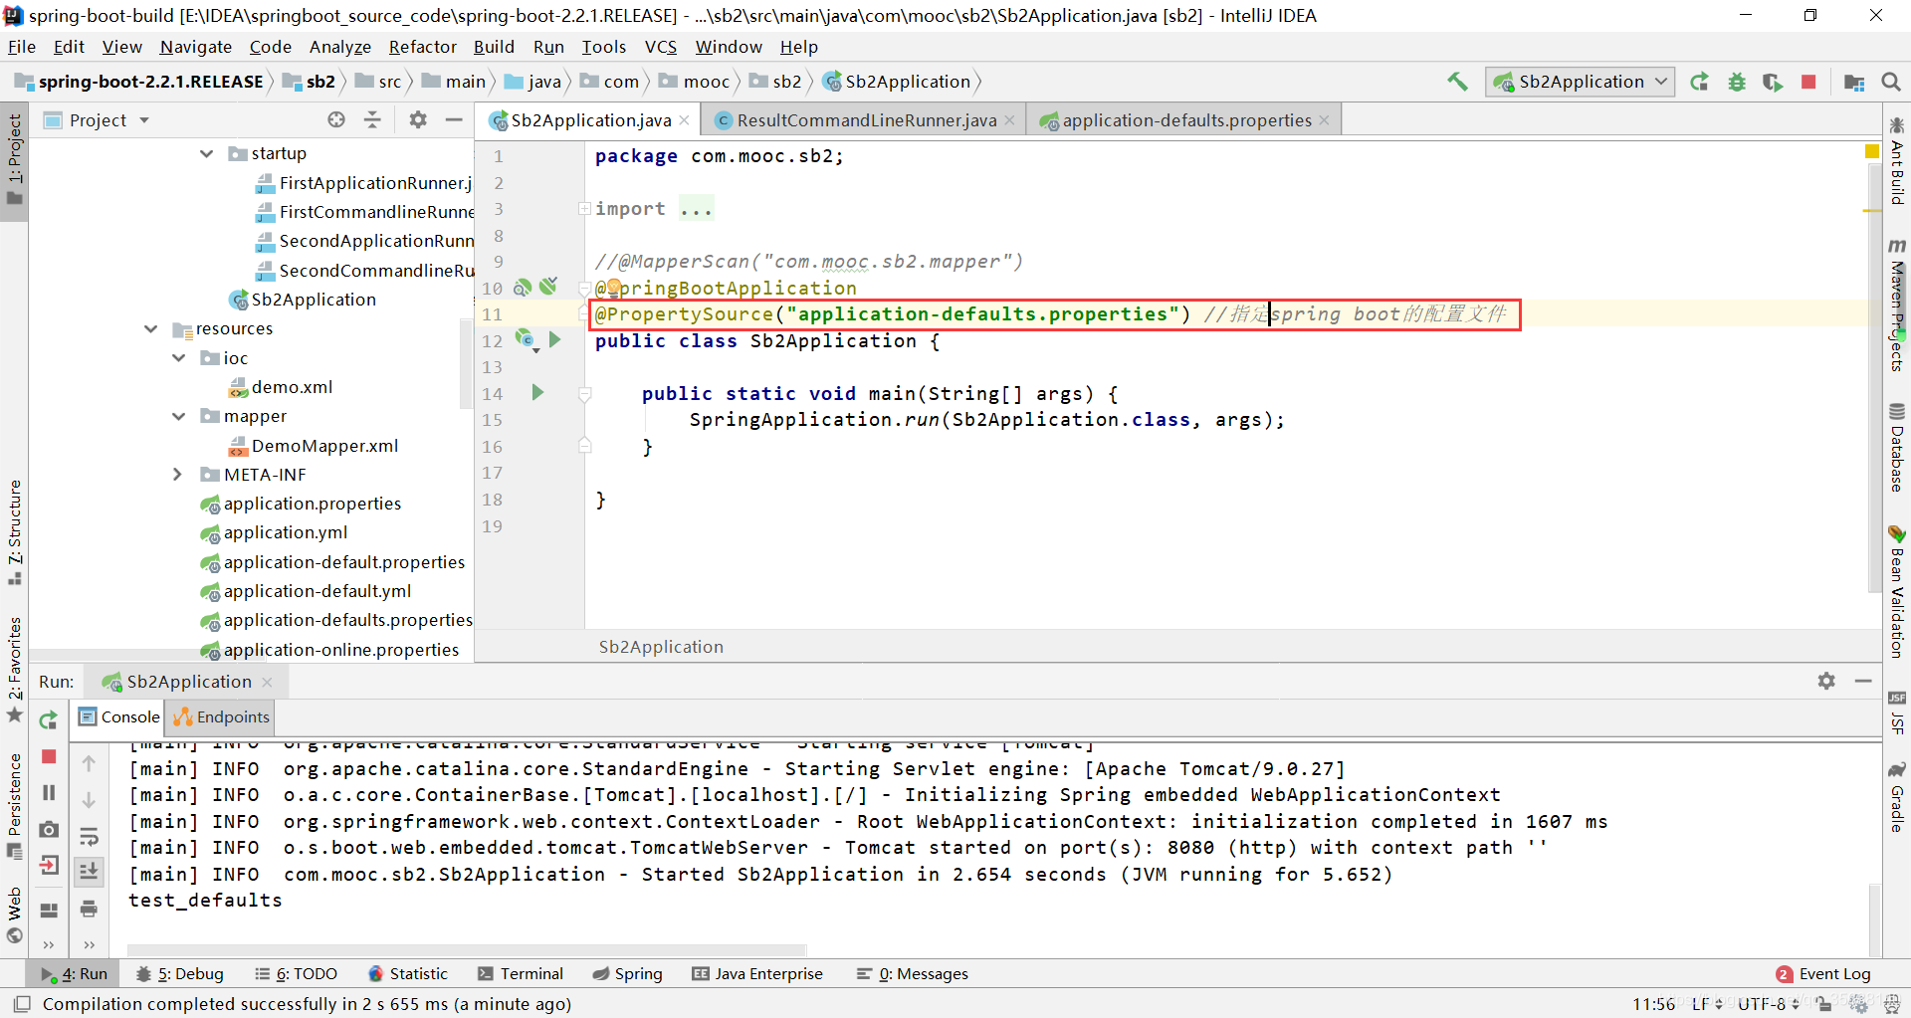
Task: Collapse the mapper folder
Action: (179, 416)
